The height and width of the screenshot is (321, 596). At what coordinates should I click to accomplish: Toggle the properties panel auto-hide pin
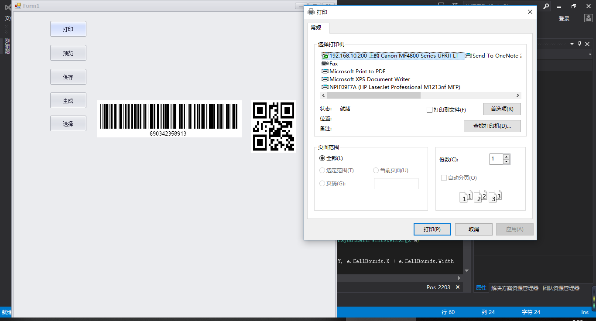pos(580,44)
